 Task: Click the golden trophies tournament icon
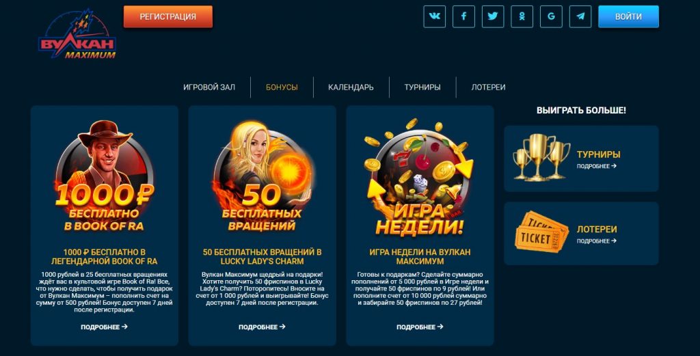click(541, 157)
